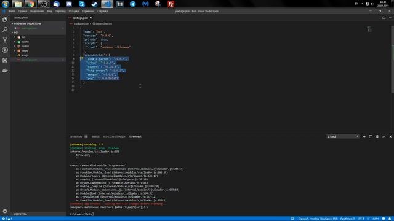Switch to the Problems panel tab
Screen dimensions: 394x221
pyautogui.click(x=78, y=136)
